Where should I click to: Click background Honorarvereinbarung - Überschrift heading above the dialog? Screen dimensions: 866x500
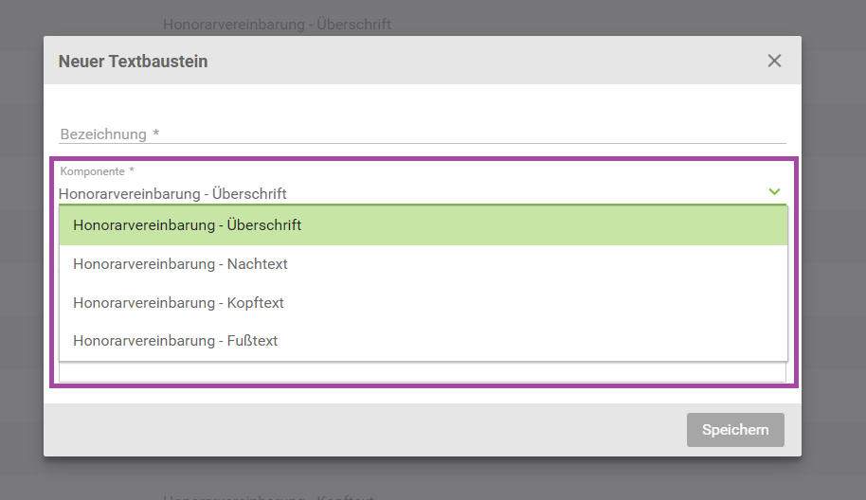click(277, 25)
